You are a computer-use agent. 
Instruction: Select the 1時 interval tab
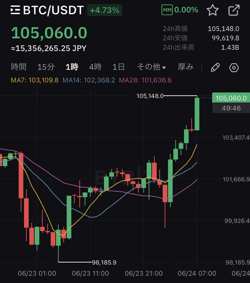(72, 67)
